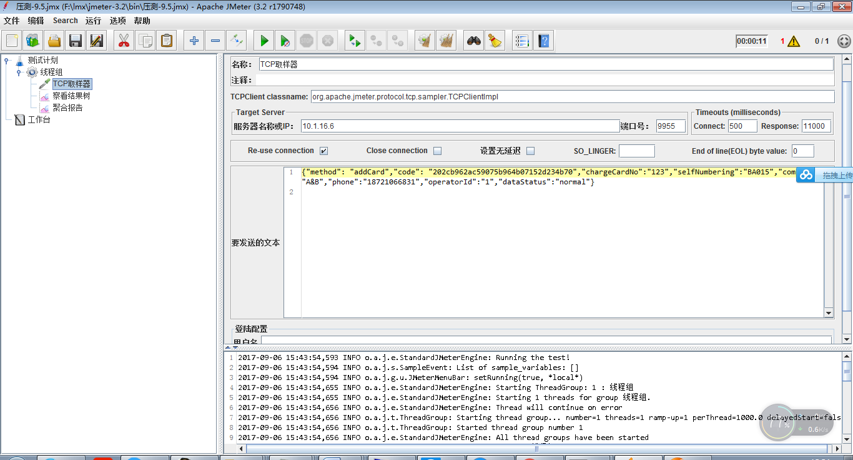Collapse the 线程组 tree node
Viewport: 853px width, 460px height.
[x=19, y=72]
